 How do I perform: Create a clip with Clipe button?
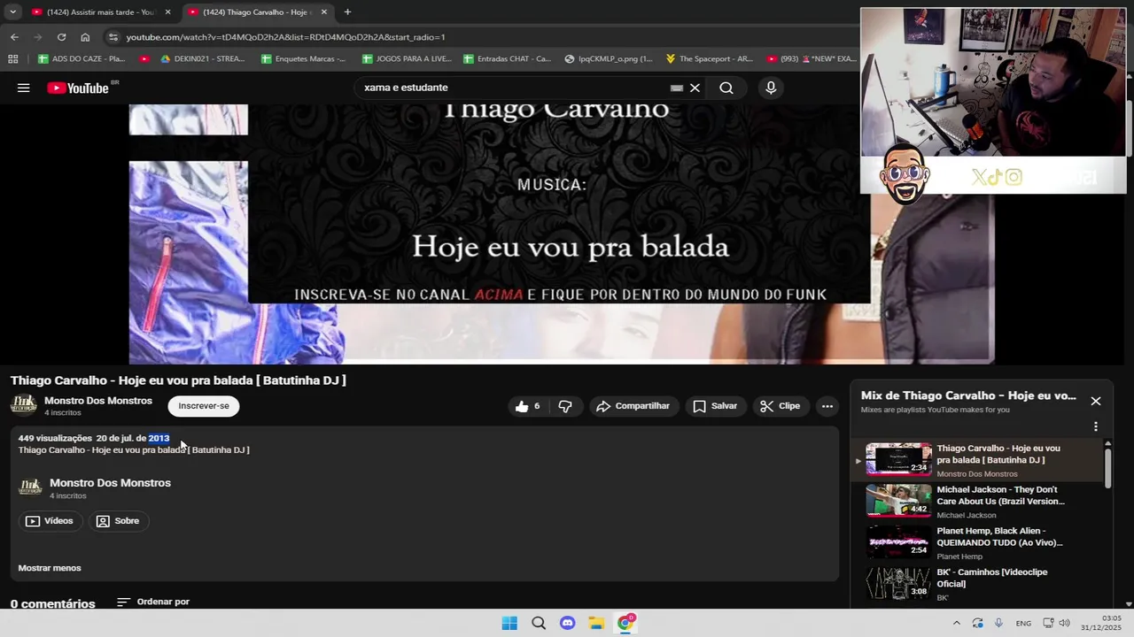(780, 406)
